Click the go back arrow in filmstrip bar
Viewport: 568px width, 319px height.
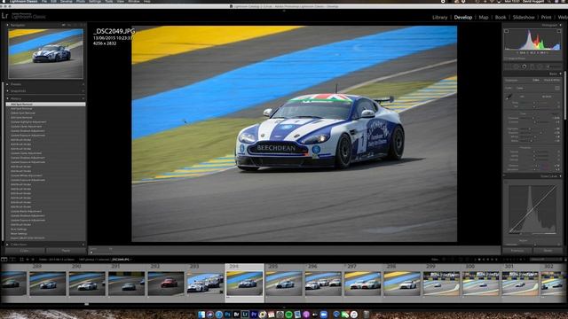pyautogui.click(x=28, y=260)
